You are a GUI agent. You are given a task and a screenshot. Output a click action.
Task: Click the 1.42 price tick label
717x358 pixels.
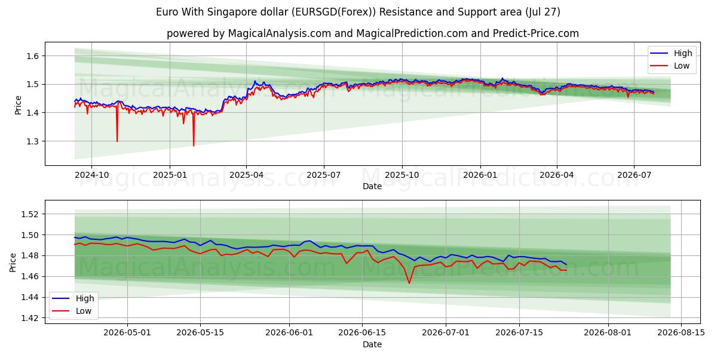31,318
